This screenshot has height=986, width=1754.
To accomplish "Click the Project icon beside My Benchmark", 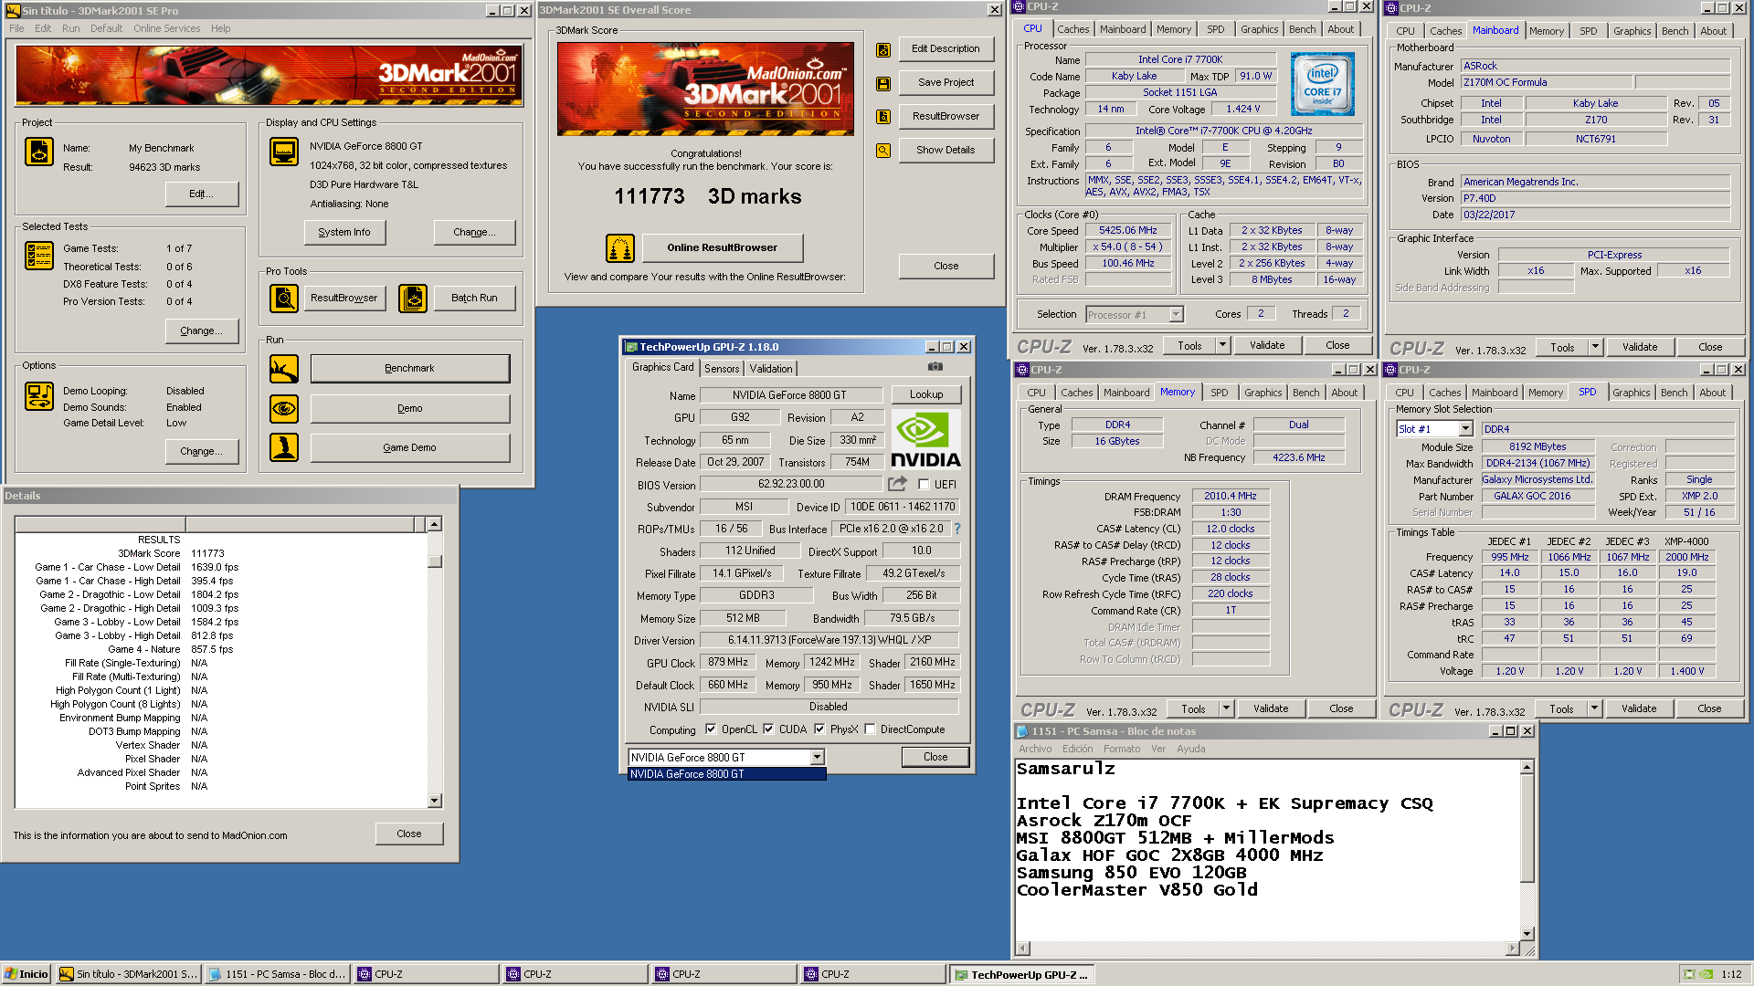I will tap(39, 152).
